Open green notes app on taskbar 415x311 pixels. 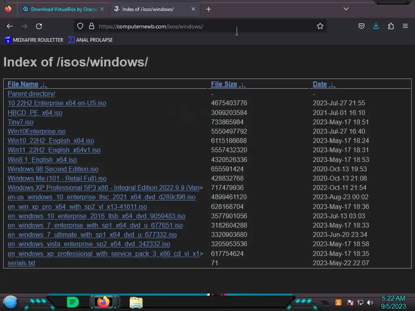point(73,302)
